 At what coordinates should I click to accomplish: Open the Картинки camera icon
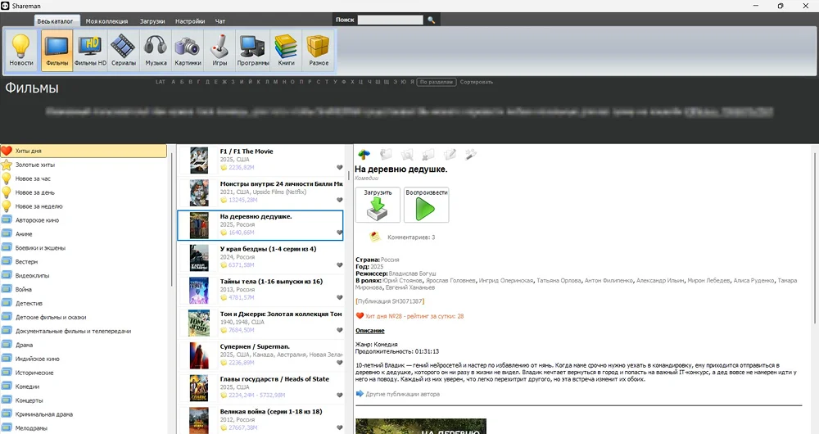(x=188, y=50)
